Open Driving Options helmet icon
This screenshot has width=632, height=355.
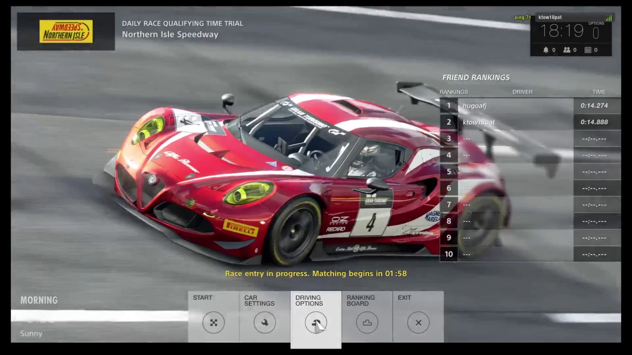click(x=316, y=322)
